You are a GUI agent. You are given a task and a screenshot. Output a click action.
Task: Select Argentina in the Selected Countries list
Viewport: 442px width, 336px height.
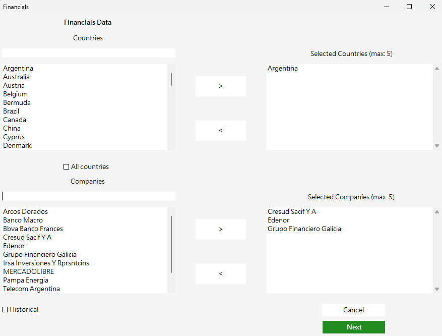(x=282, y=68)
